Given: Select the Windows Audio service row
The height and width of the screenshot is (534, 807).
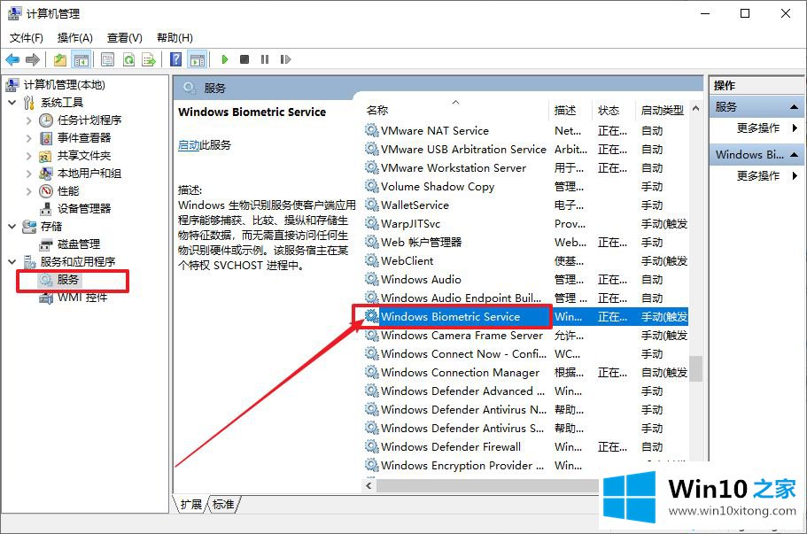Looking at the screenshot, I should 525,279.
